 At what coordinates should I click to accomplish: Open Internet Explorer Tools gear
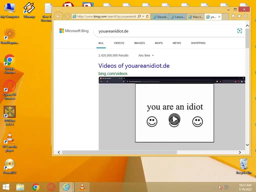[245, 16]
